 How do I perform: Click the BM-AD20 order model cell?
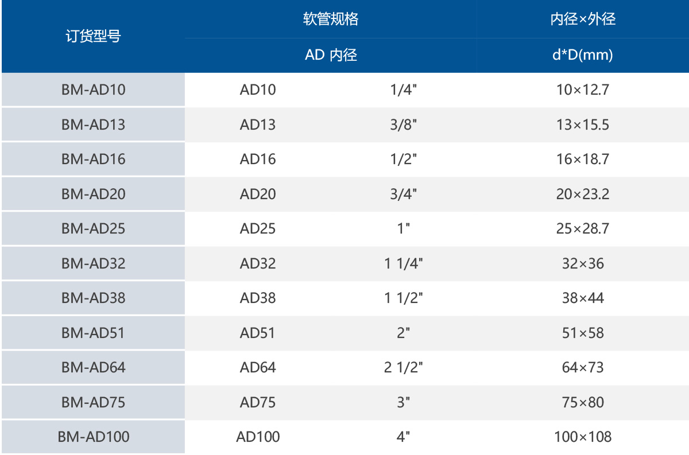pos(93,194)
